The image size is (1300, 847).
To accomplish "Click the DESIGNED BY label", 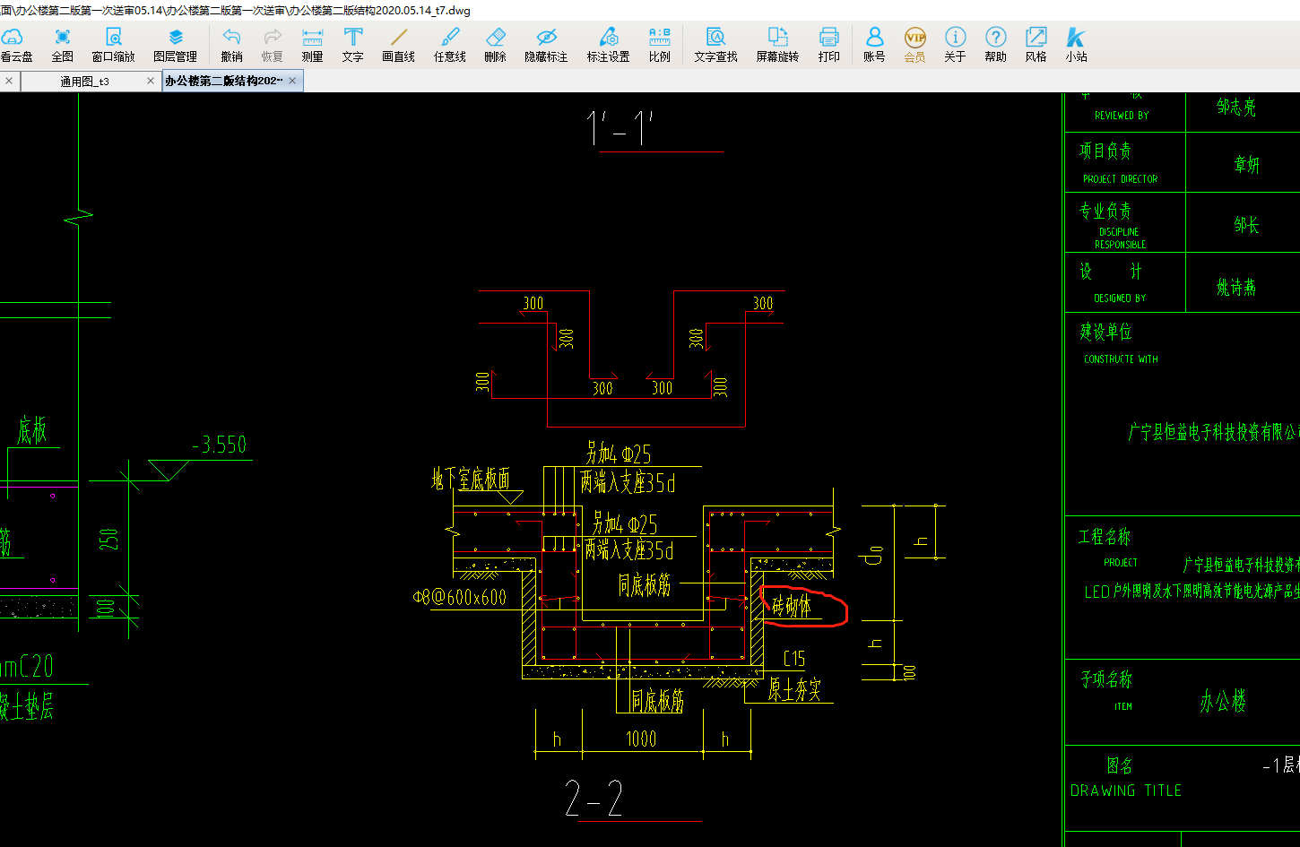I will (1120, 298).
